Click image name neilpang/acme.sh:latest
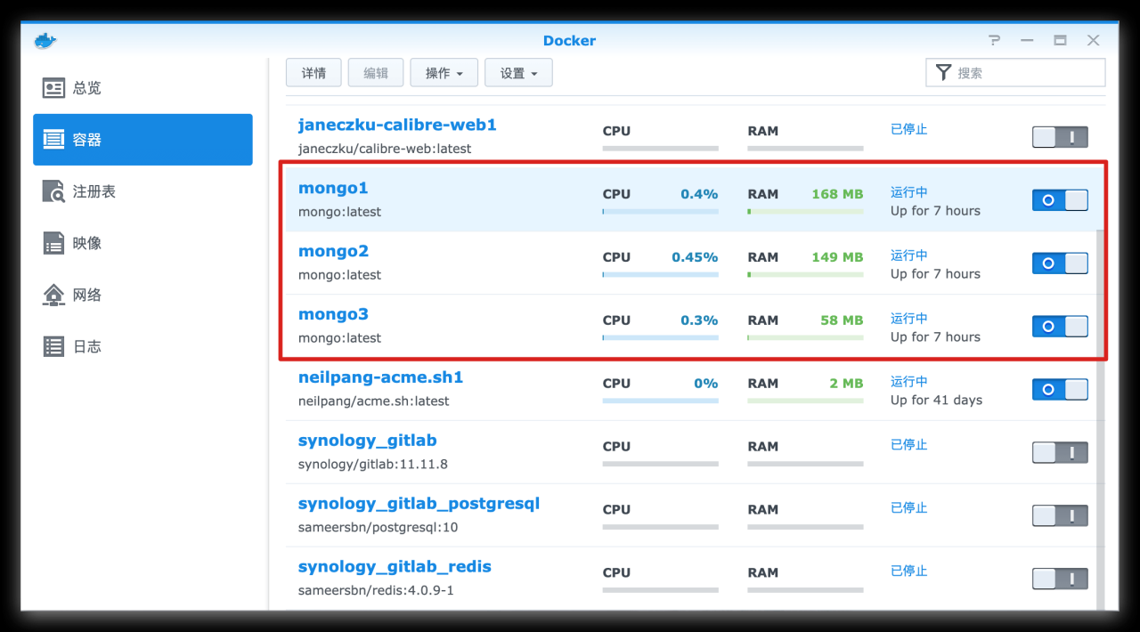 click(373, 401)
